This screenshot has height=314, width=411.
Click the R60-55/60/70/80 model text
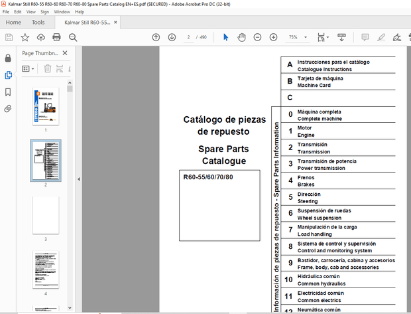pos(208,177)
